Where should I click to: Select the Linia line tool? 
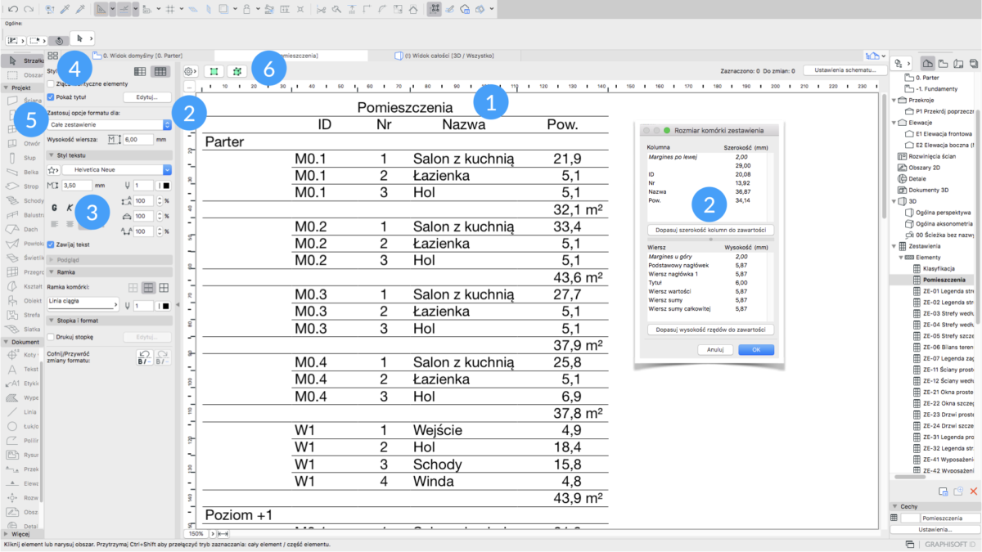click(14, 411)
